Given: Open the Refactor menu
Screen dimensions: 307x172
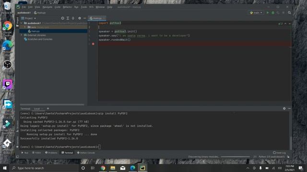Looking at the screenshot, I should (x=67, y=7).
